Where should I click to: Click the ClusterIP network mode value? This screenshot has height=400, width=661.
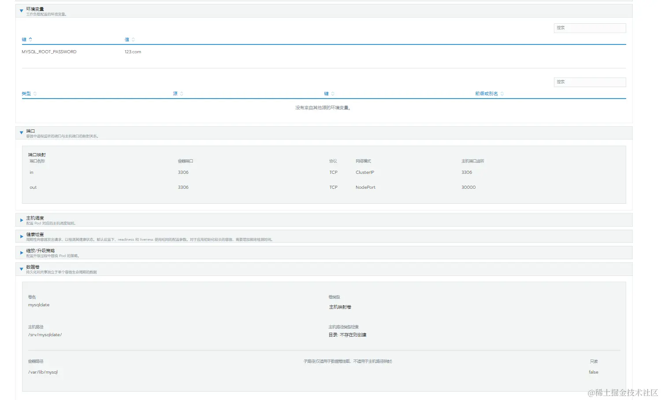tap(365, 172)
